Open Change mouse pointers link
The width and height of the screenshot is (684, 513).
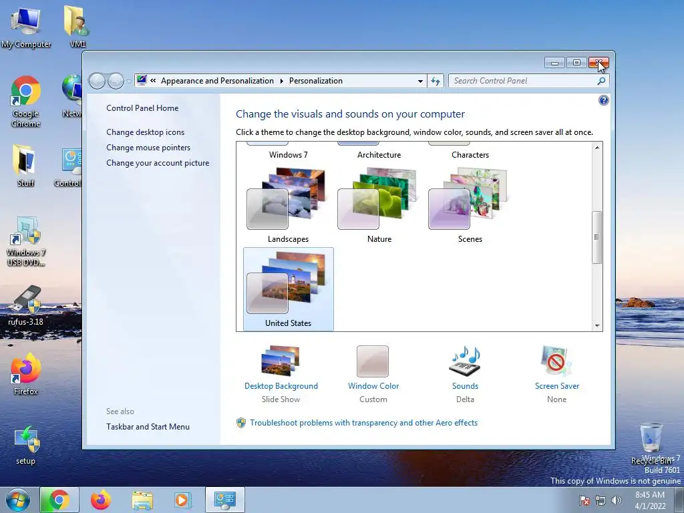point(148,148)
